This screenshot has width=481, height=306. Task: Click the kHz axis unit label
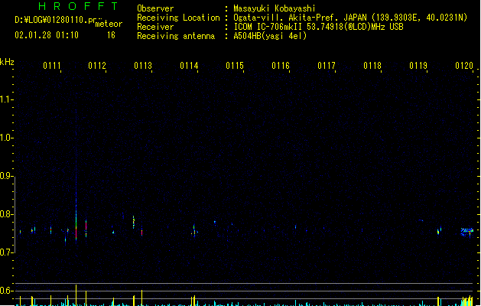(7, 62)
